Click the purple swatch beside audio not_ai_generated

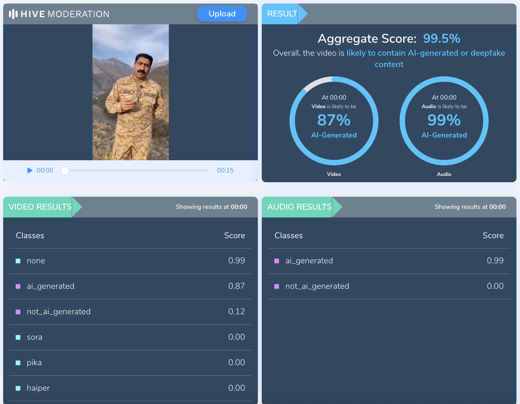pos(277,286)
